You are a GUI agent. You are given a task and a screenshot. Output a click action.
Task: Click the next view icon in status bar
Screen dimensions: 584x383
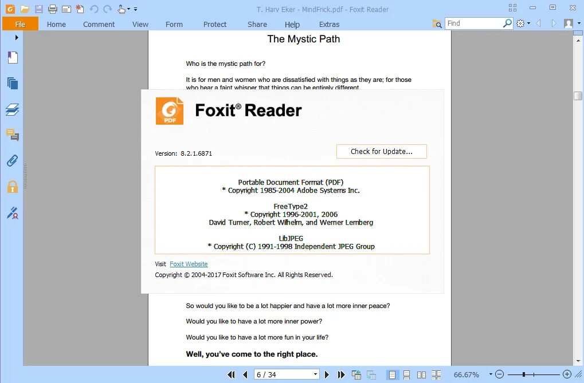pos(371,375)
